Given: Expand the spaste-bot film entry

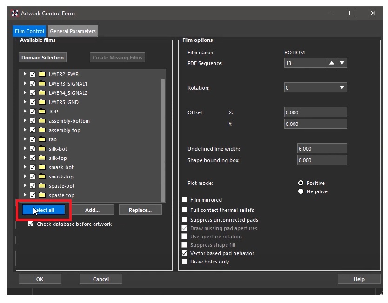Looking at the screenshot, I should pyautogui.click(x=25, y=186).
